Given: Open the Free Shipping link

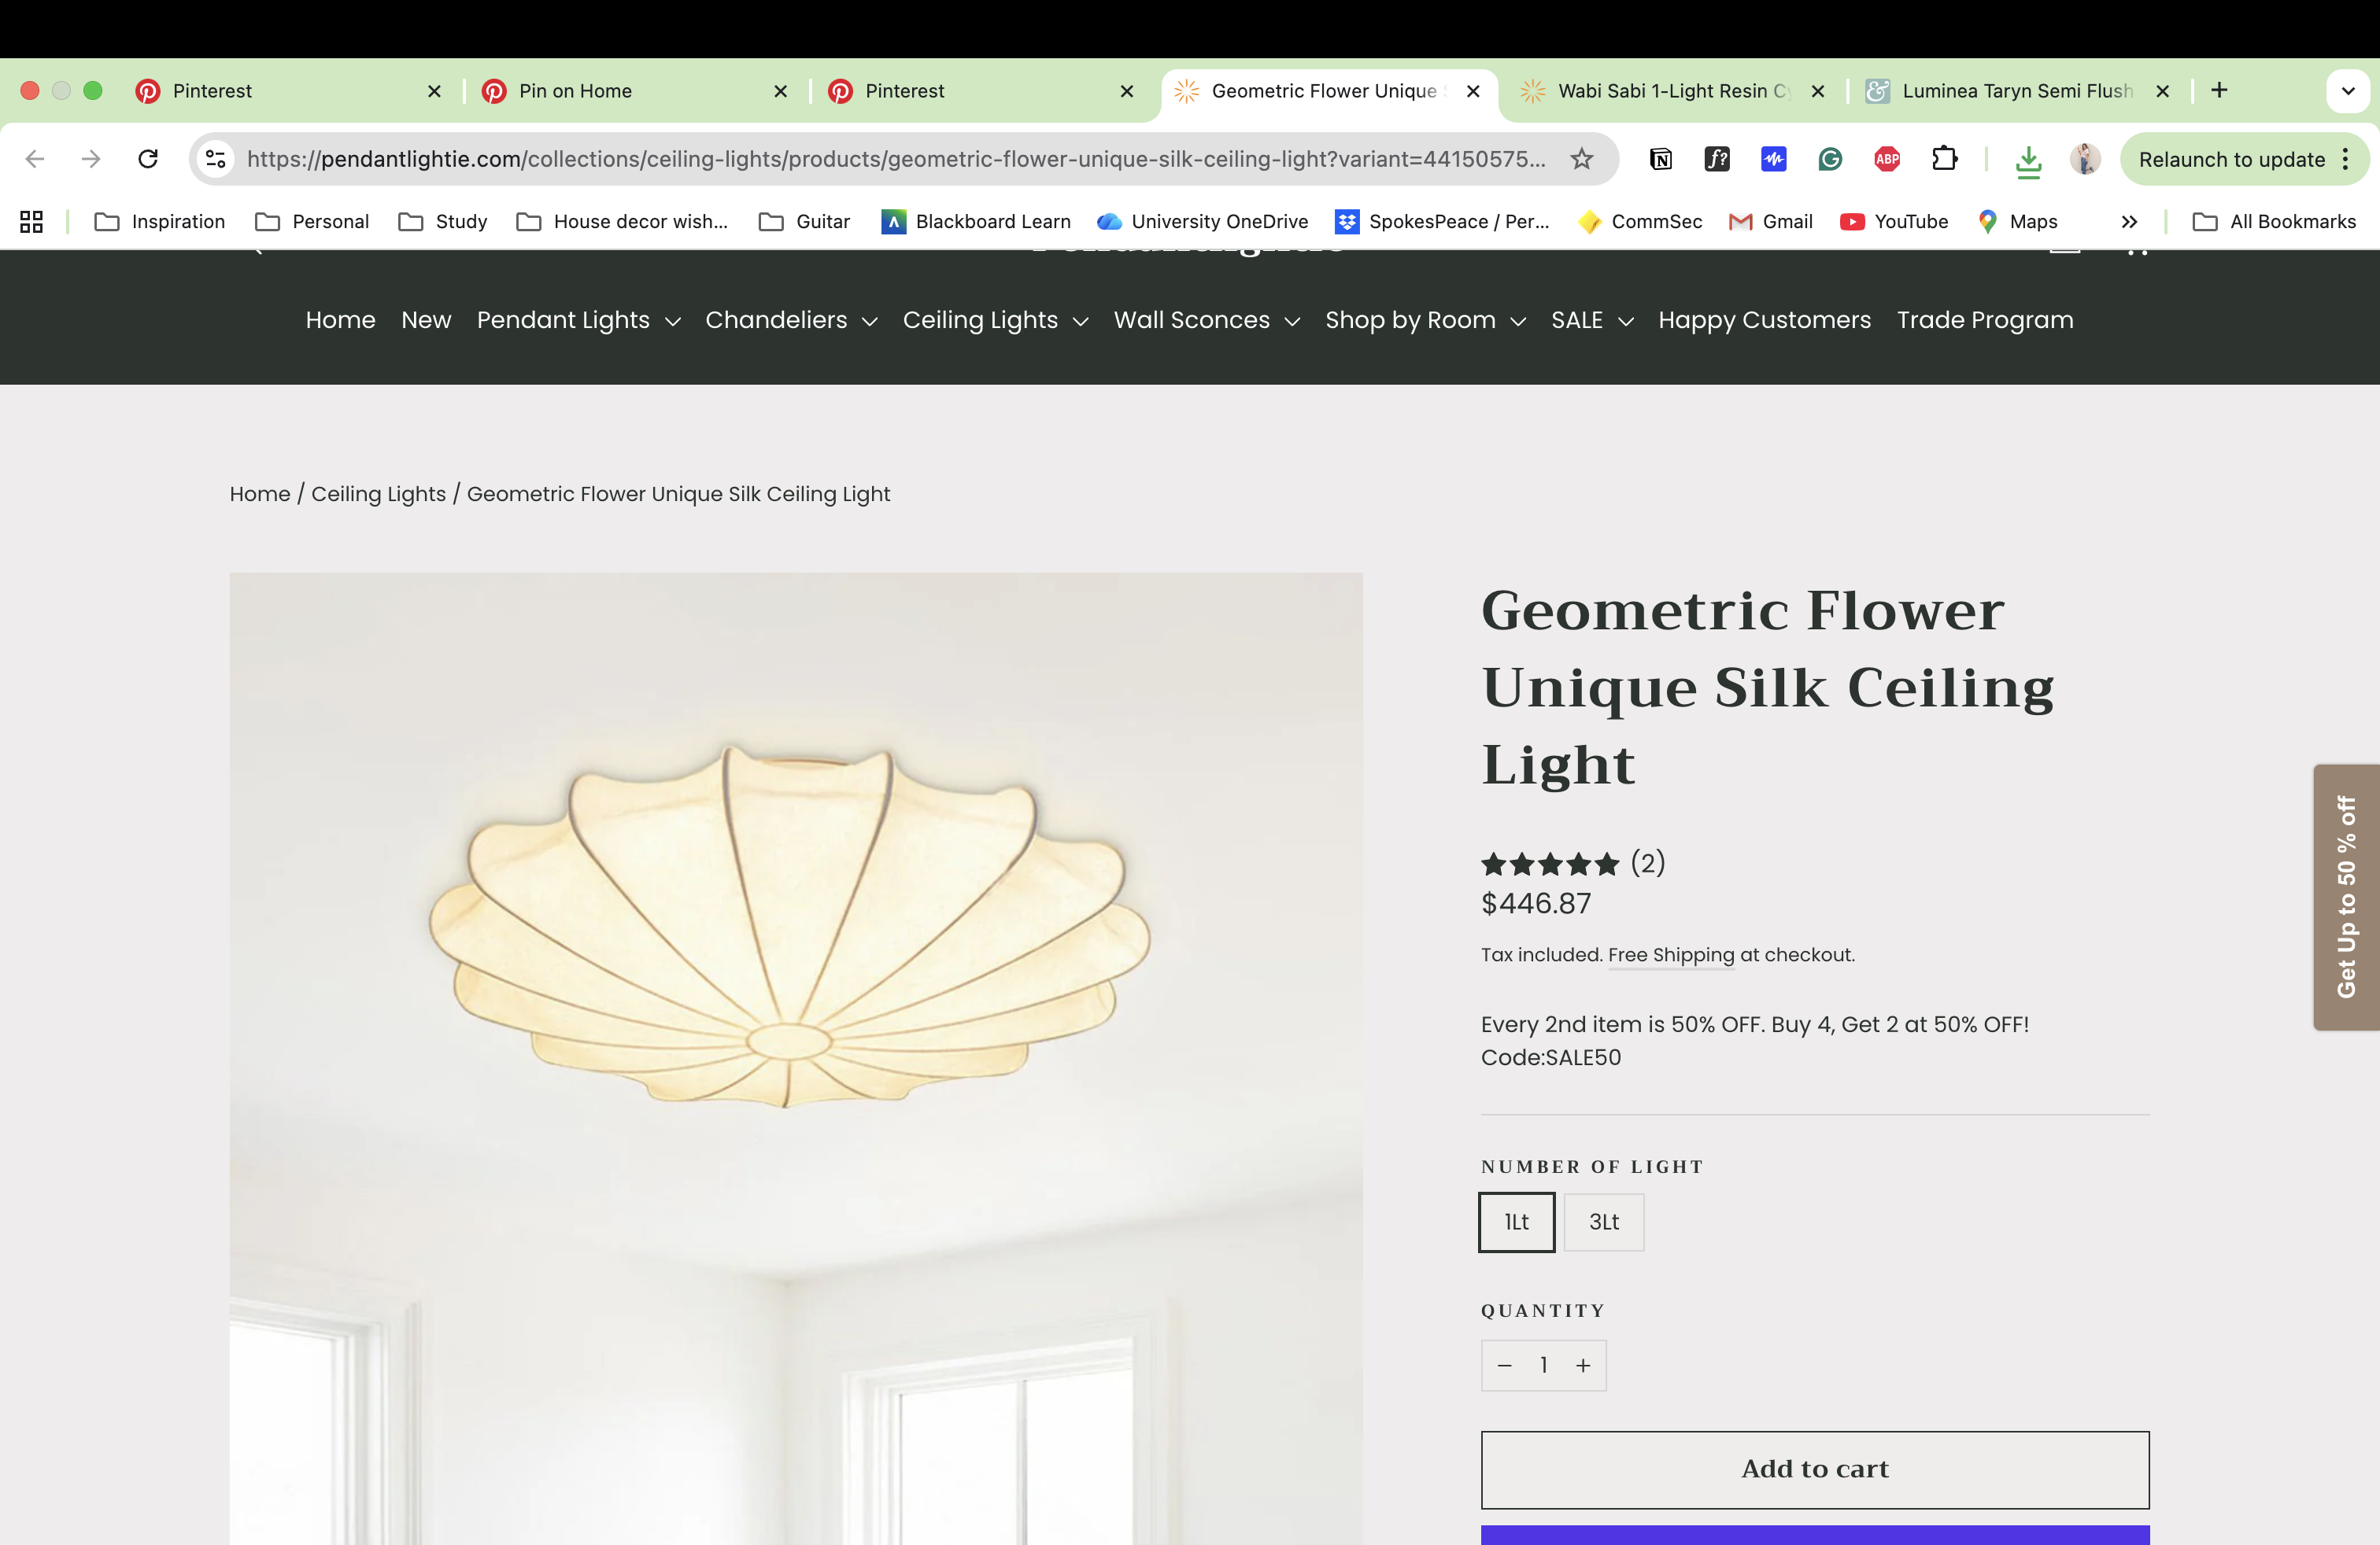Looking at the screenshot, I should (1670, 954).
